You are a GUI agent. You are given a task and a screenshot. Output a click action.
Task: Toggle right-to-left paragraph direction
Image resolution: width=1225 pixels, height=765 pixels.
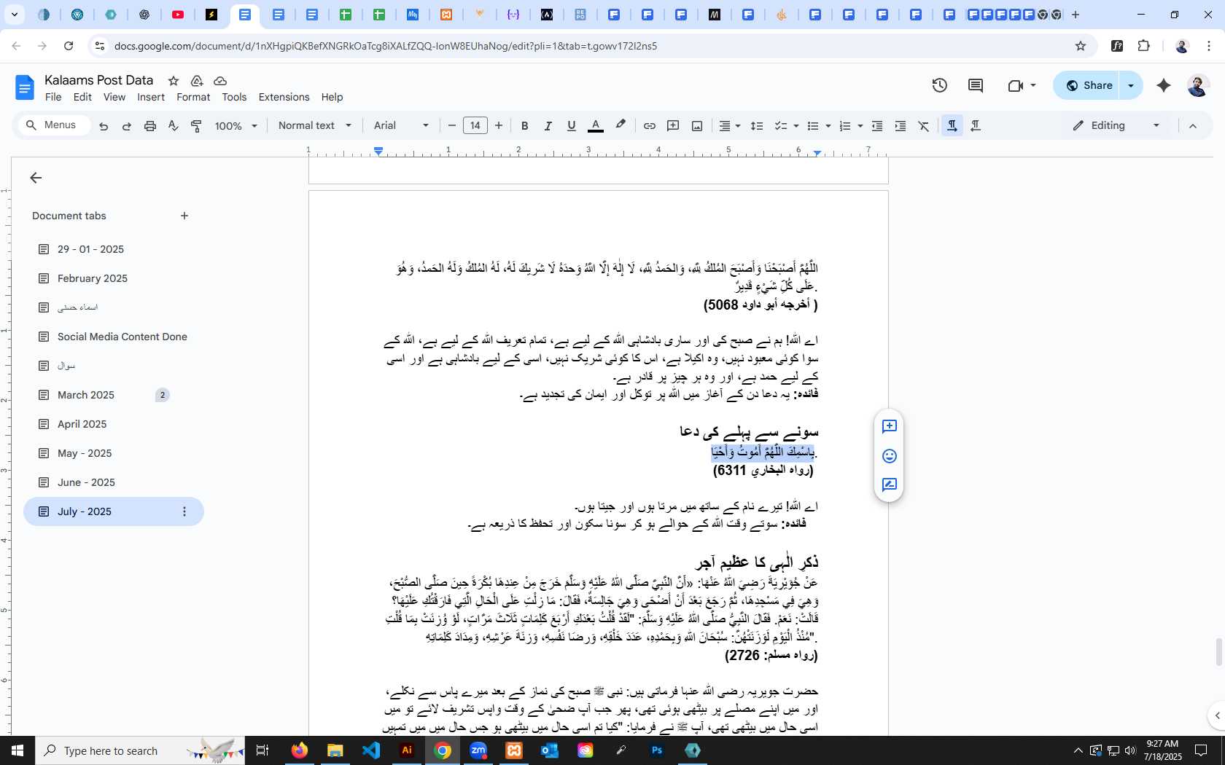[x=976, y=126]
